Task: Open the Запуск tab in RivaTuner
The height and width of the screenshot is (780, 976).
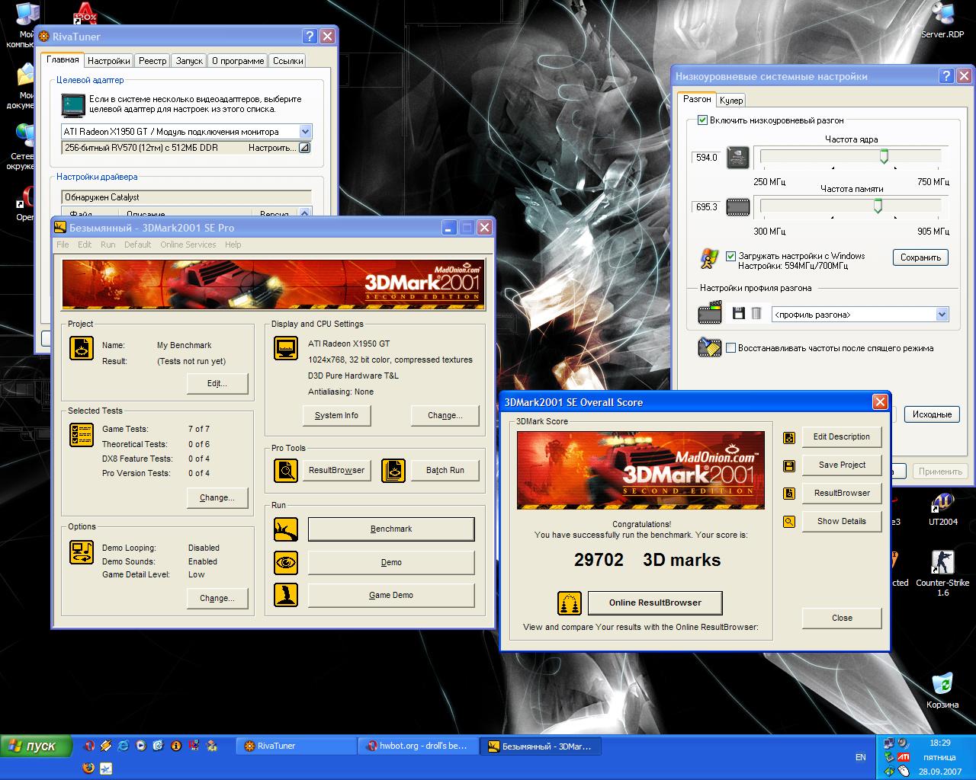Action: [x=189, y=61]
